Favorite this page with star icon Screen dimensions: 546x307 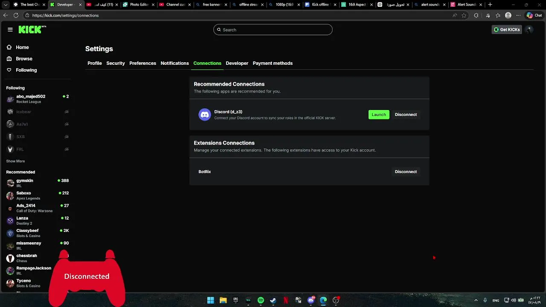click(x=464, y=15)
